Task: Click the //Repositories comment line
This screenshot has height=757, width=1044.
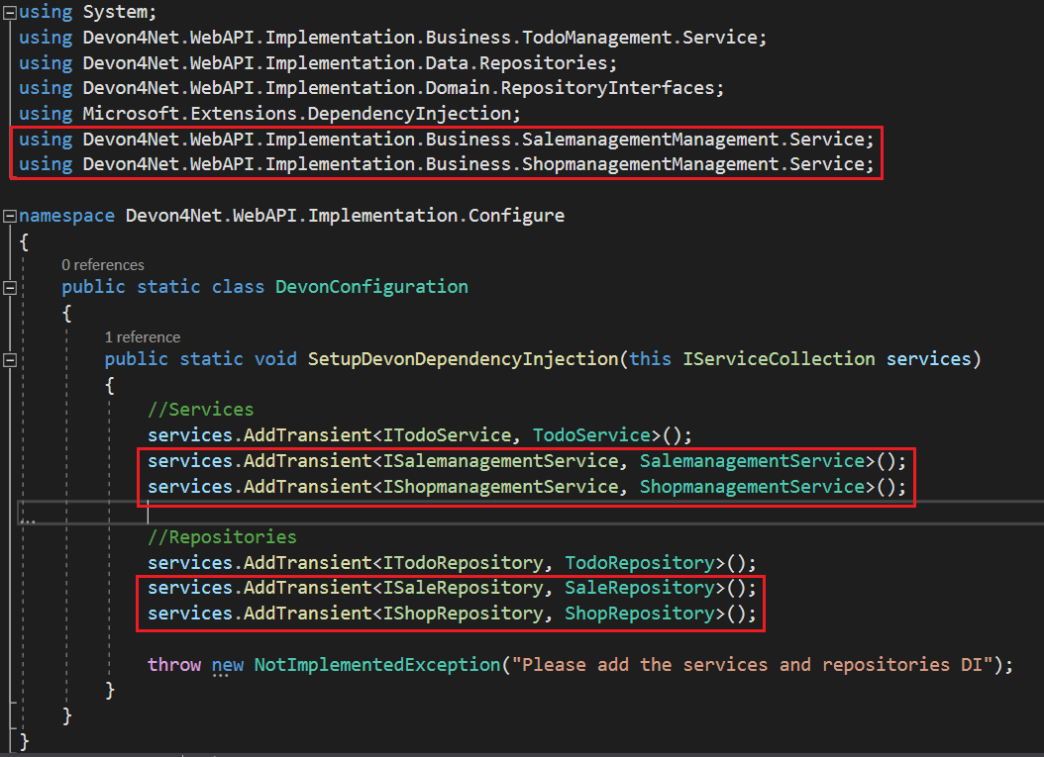Action: 222,537
